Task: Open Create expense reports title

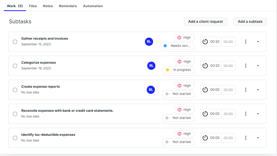Action: [41, 86]
